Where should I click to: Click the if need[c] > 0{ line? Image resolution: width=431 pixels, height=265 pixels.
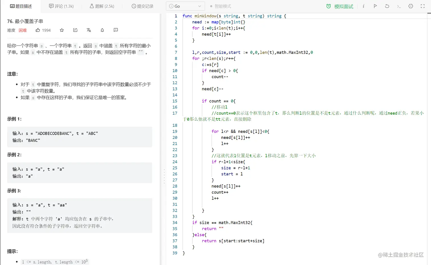tap(220, 71)
